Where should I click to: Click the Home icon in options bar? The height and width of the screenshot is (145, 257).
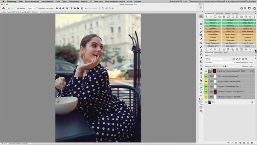pos(4,8)
